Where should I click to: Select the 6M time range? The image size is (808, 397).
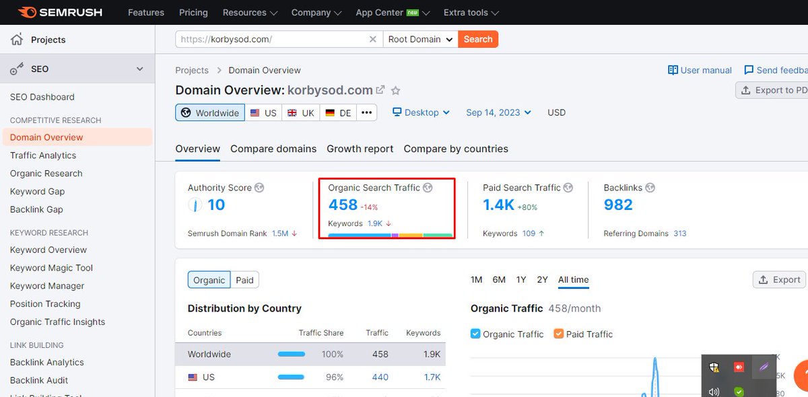click(499, 280)
